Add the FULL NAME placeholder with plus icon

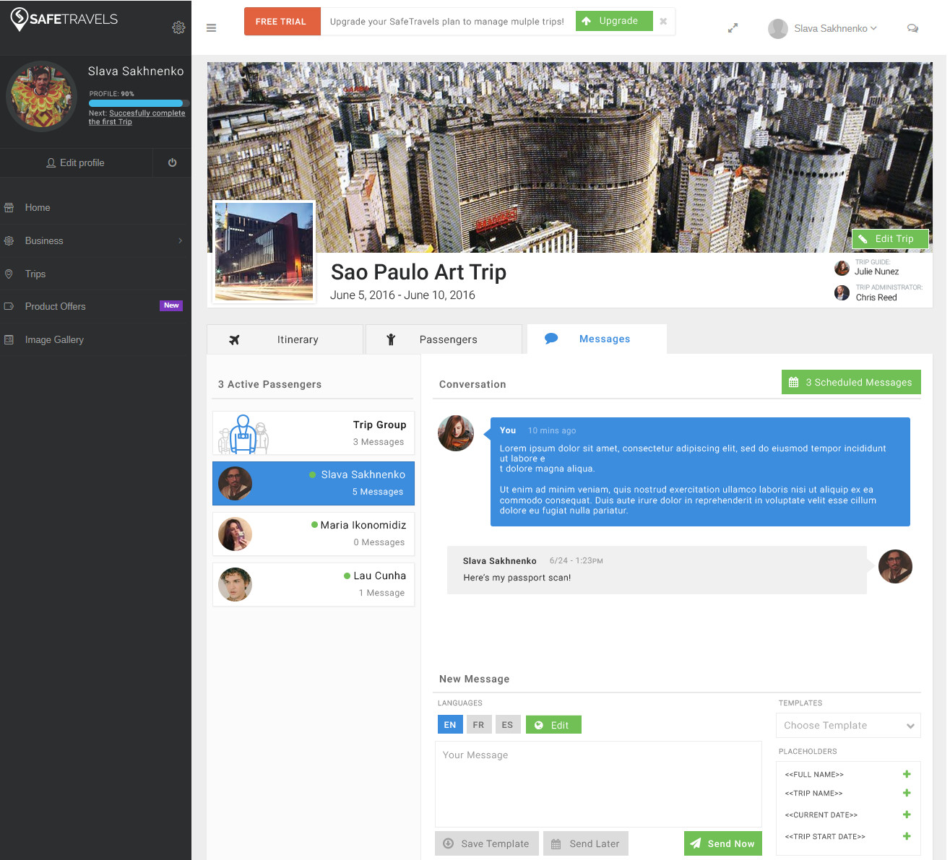(x=907, y=774)
